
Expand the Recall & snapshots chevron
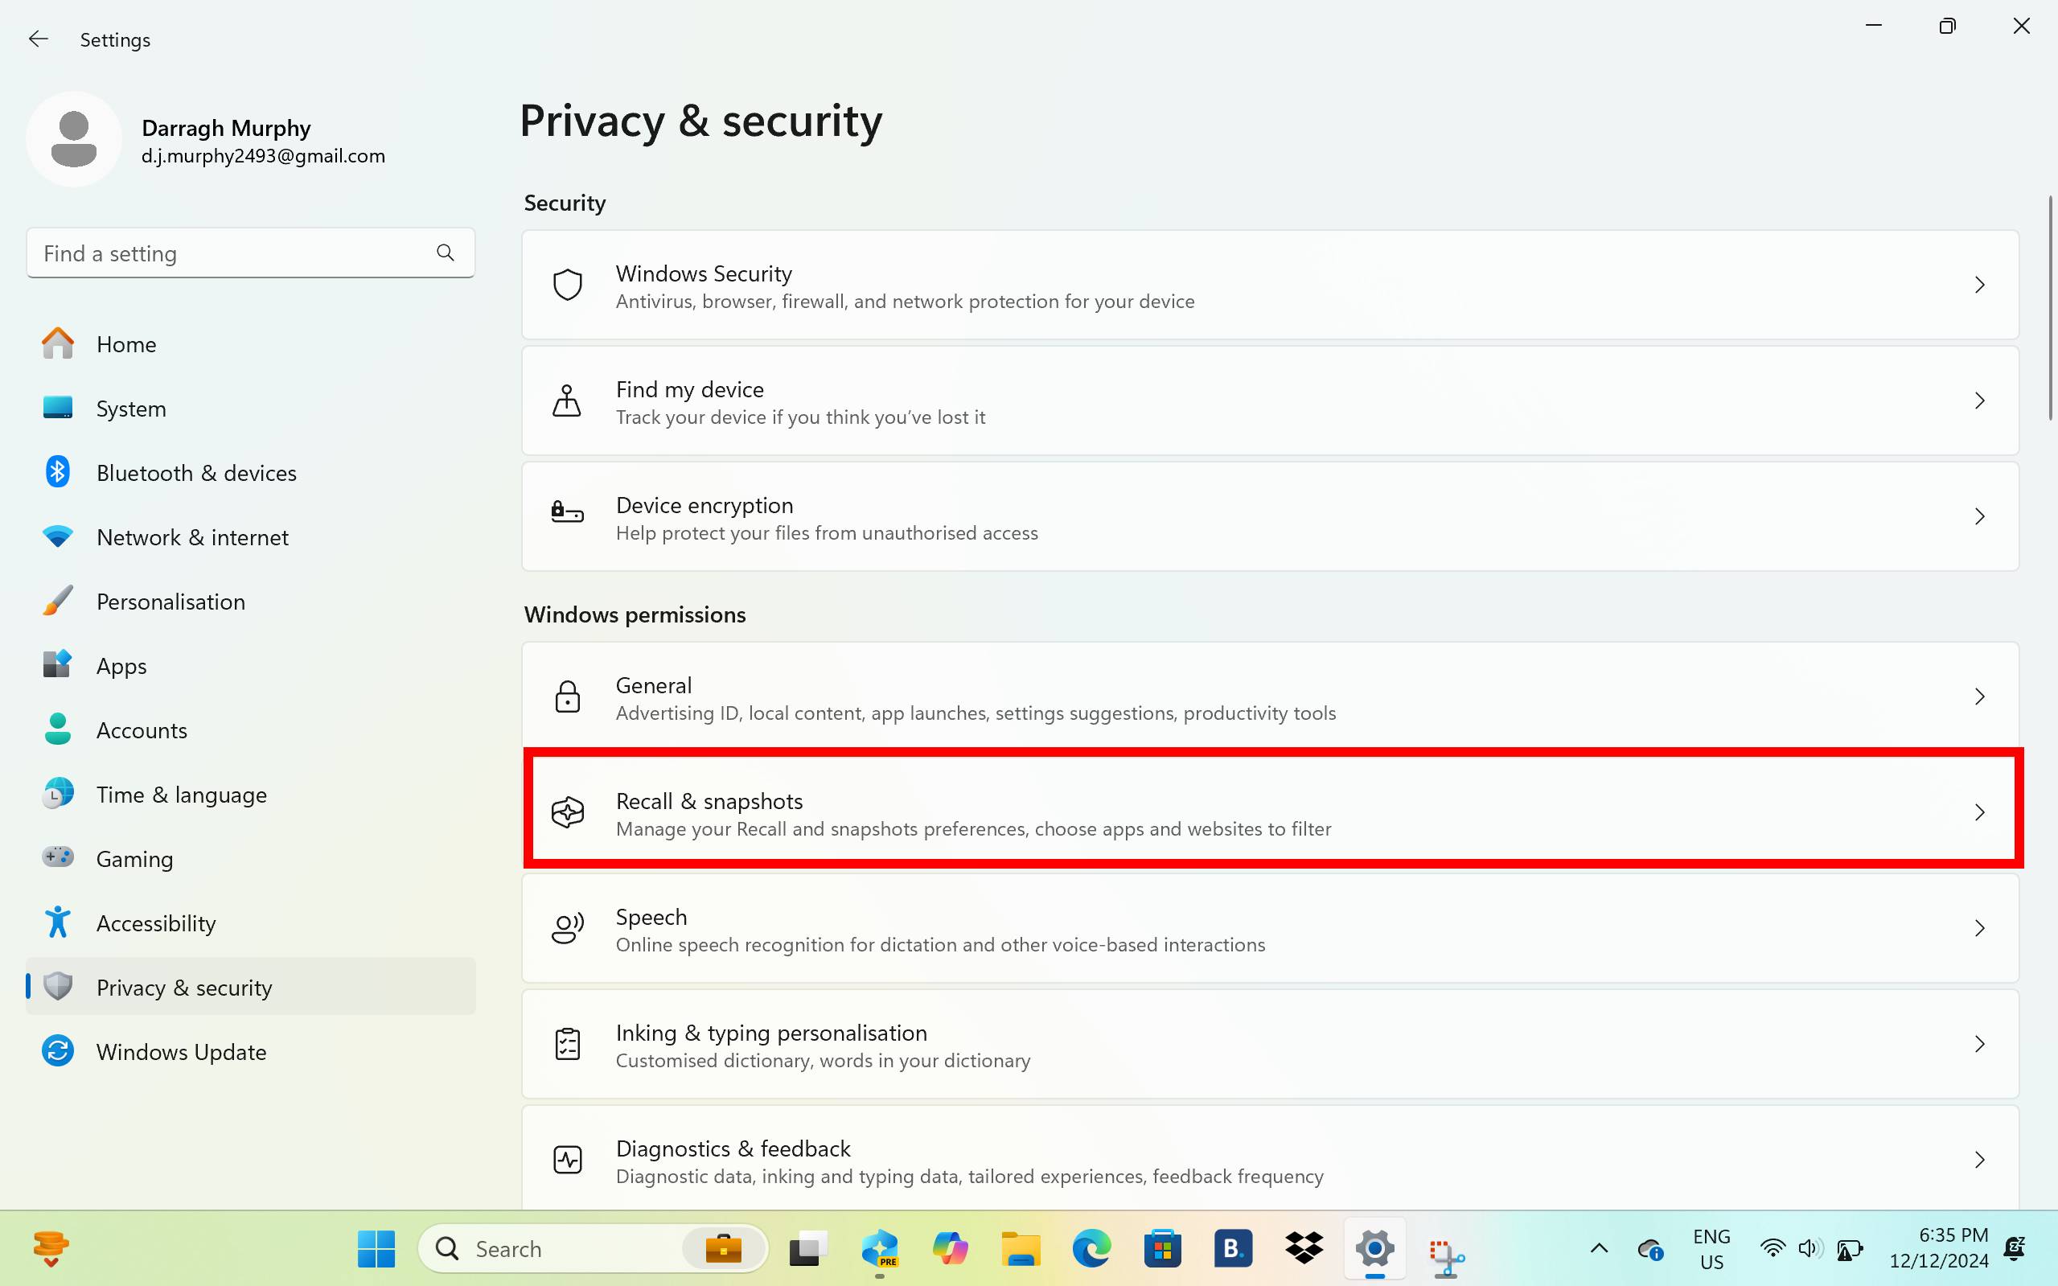(1982, 811)
